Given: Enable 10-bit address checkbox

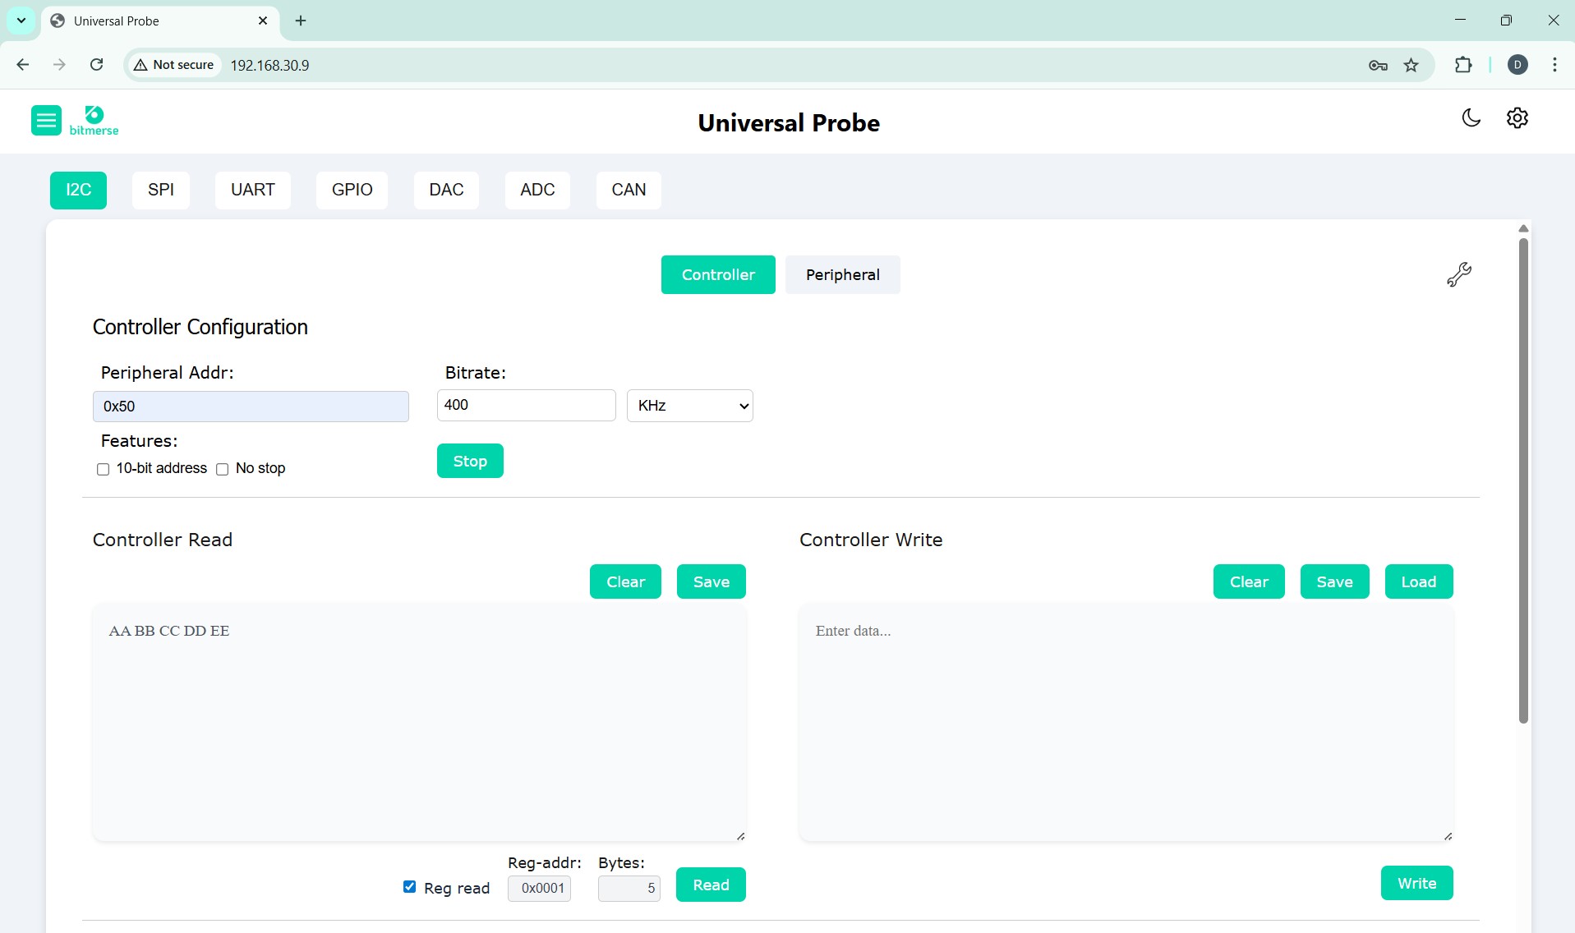Looking at the screenshot, I should pos(103,469).
